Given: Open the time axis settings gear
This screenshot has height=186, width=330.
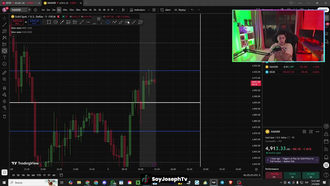Looking at the screenshot, I should coord(256,169).
